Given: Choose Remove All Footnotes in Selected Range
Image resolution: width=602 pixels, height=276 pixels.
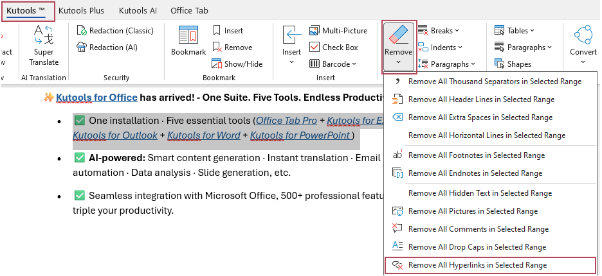Looking at the screenshot, I should coord(491,155).
